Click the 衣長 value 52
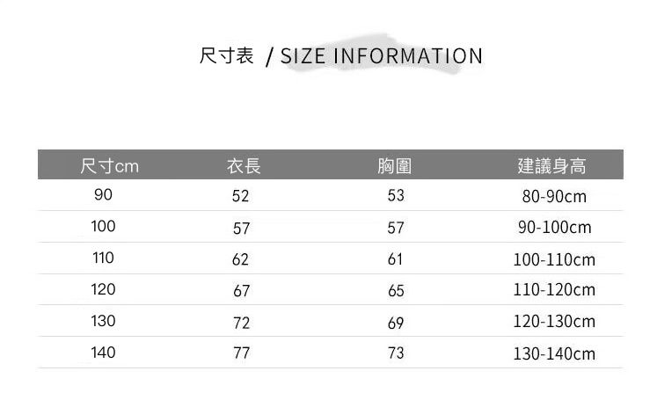Viewport: 657px width, 393px height. [x=241, y=197]
